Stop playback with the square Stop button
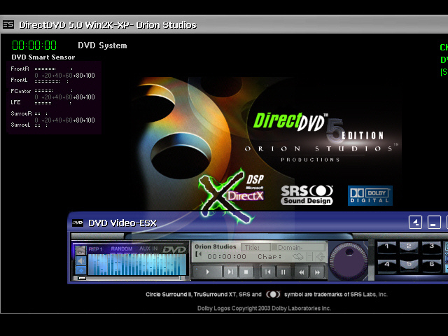This screenshot has height=336, width=448. point(246,272)
